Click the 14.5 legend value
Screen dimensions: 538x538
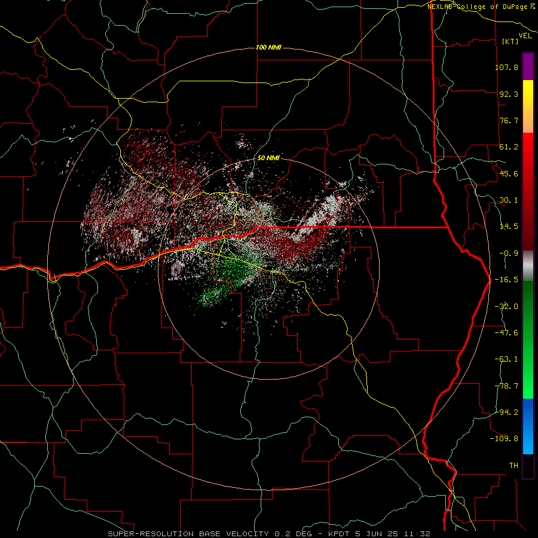click(x=509, y=227)
